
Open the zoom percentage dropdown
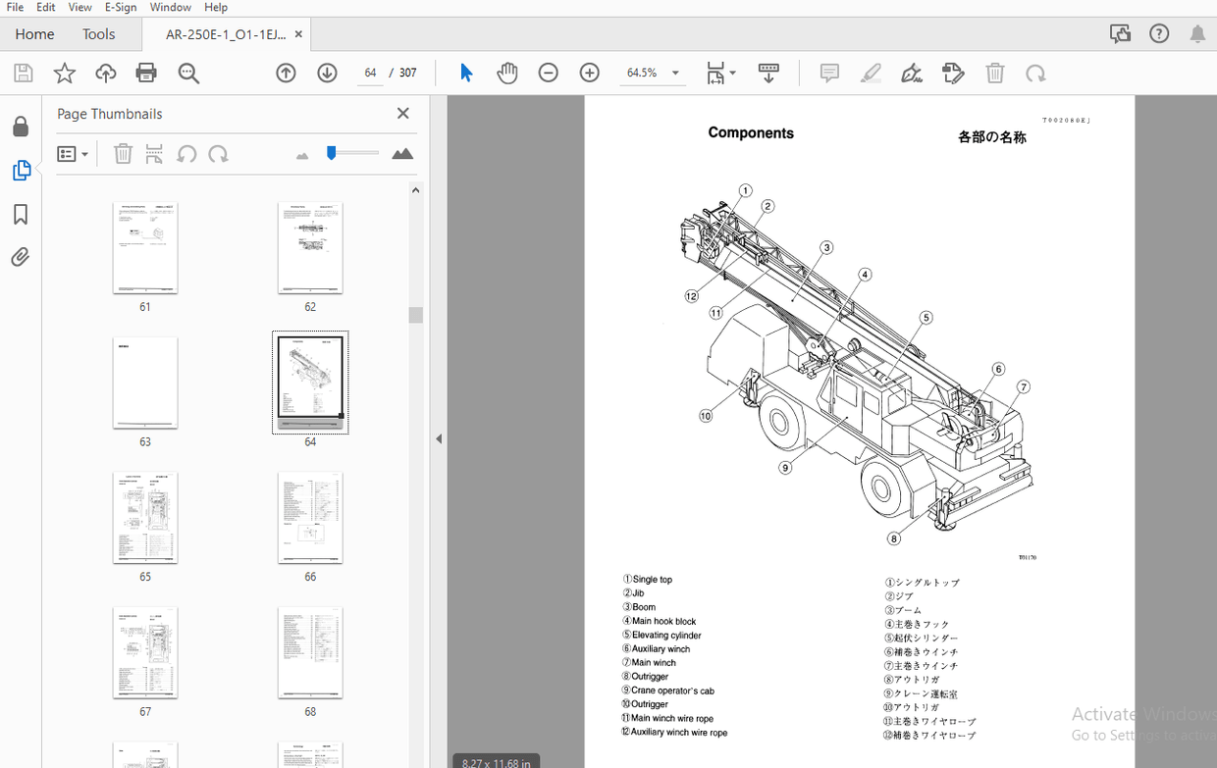(x=674, y=73)
